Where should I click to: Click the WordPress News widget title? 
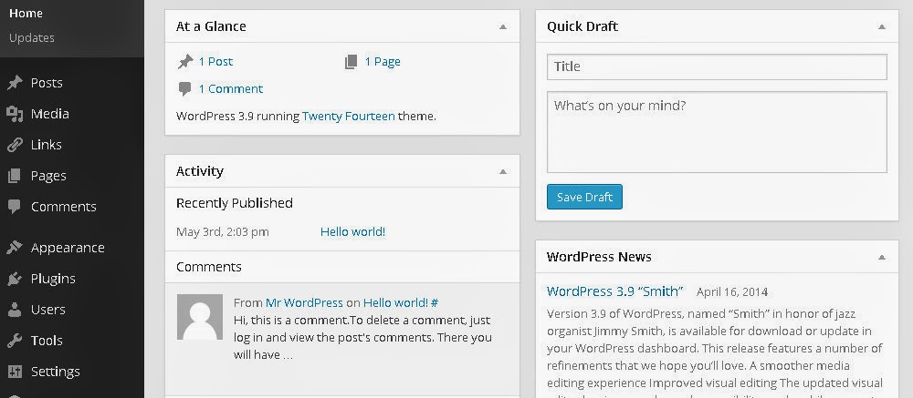point(599,257)
